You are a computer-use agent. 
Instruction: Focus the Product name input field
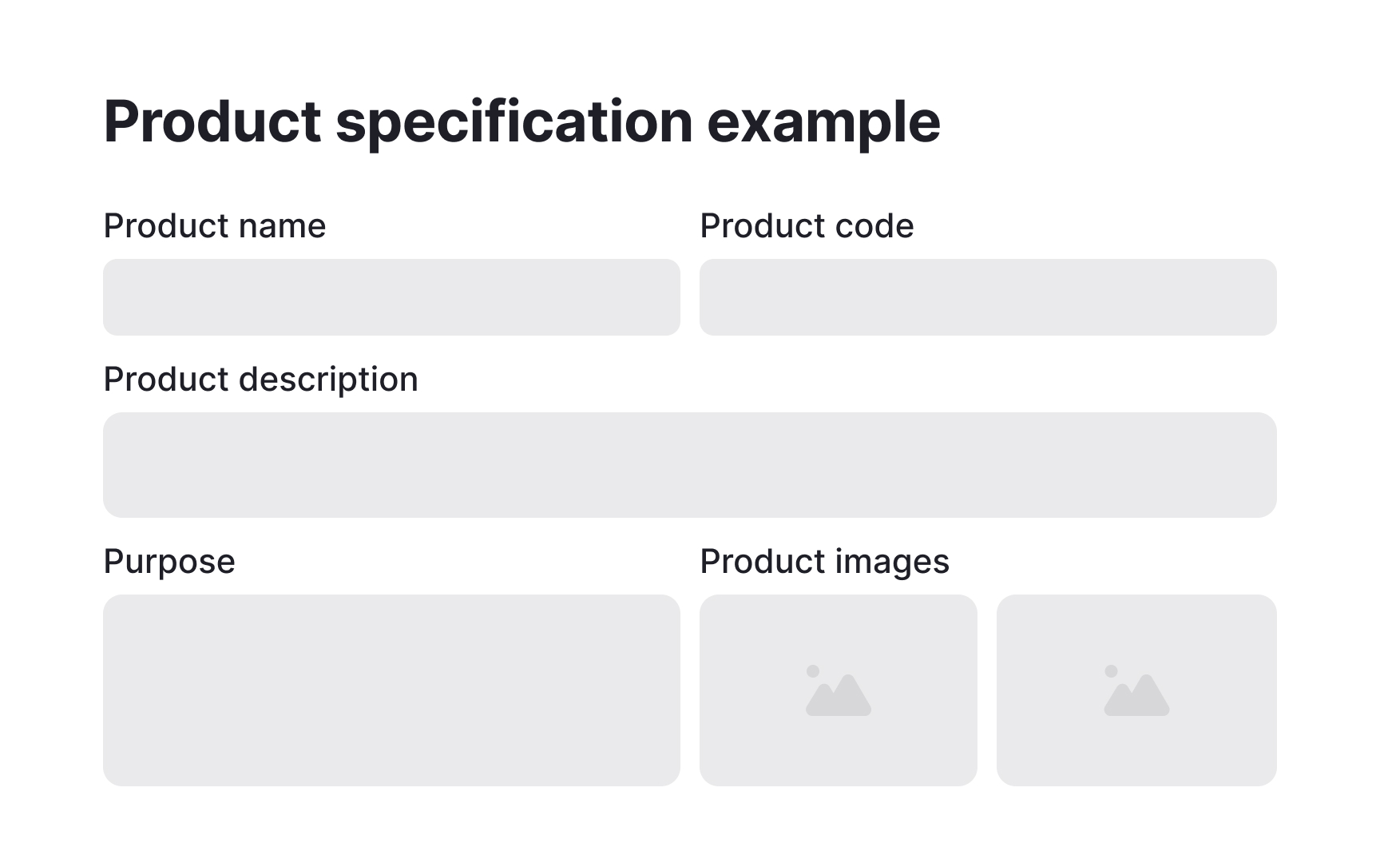click(391, 297)
